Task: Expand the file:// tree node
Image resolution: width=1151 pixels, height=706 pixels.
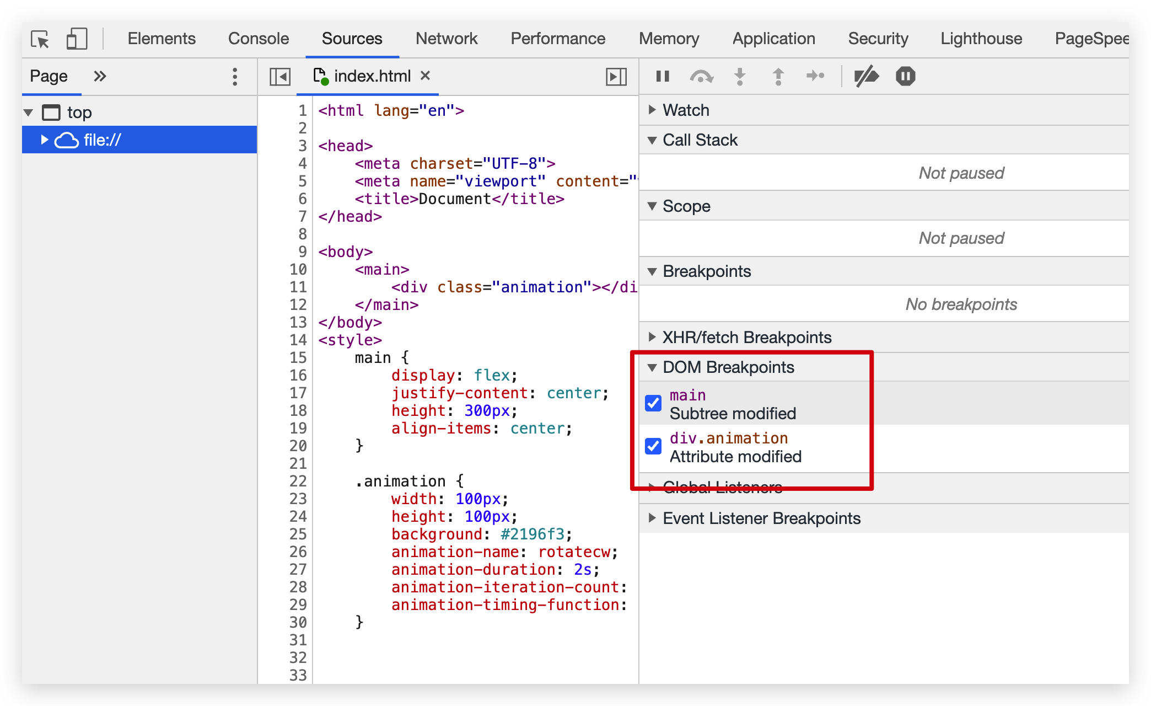Action: tap(45, 140)
